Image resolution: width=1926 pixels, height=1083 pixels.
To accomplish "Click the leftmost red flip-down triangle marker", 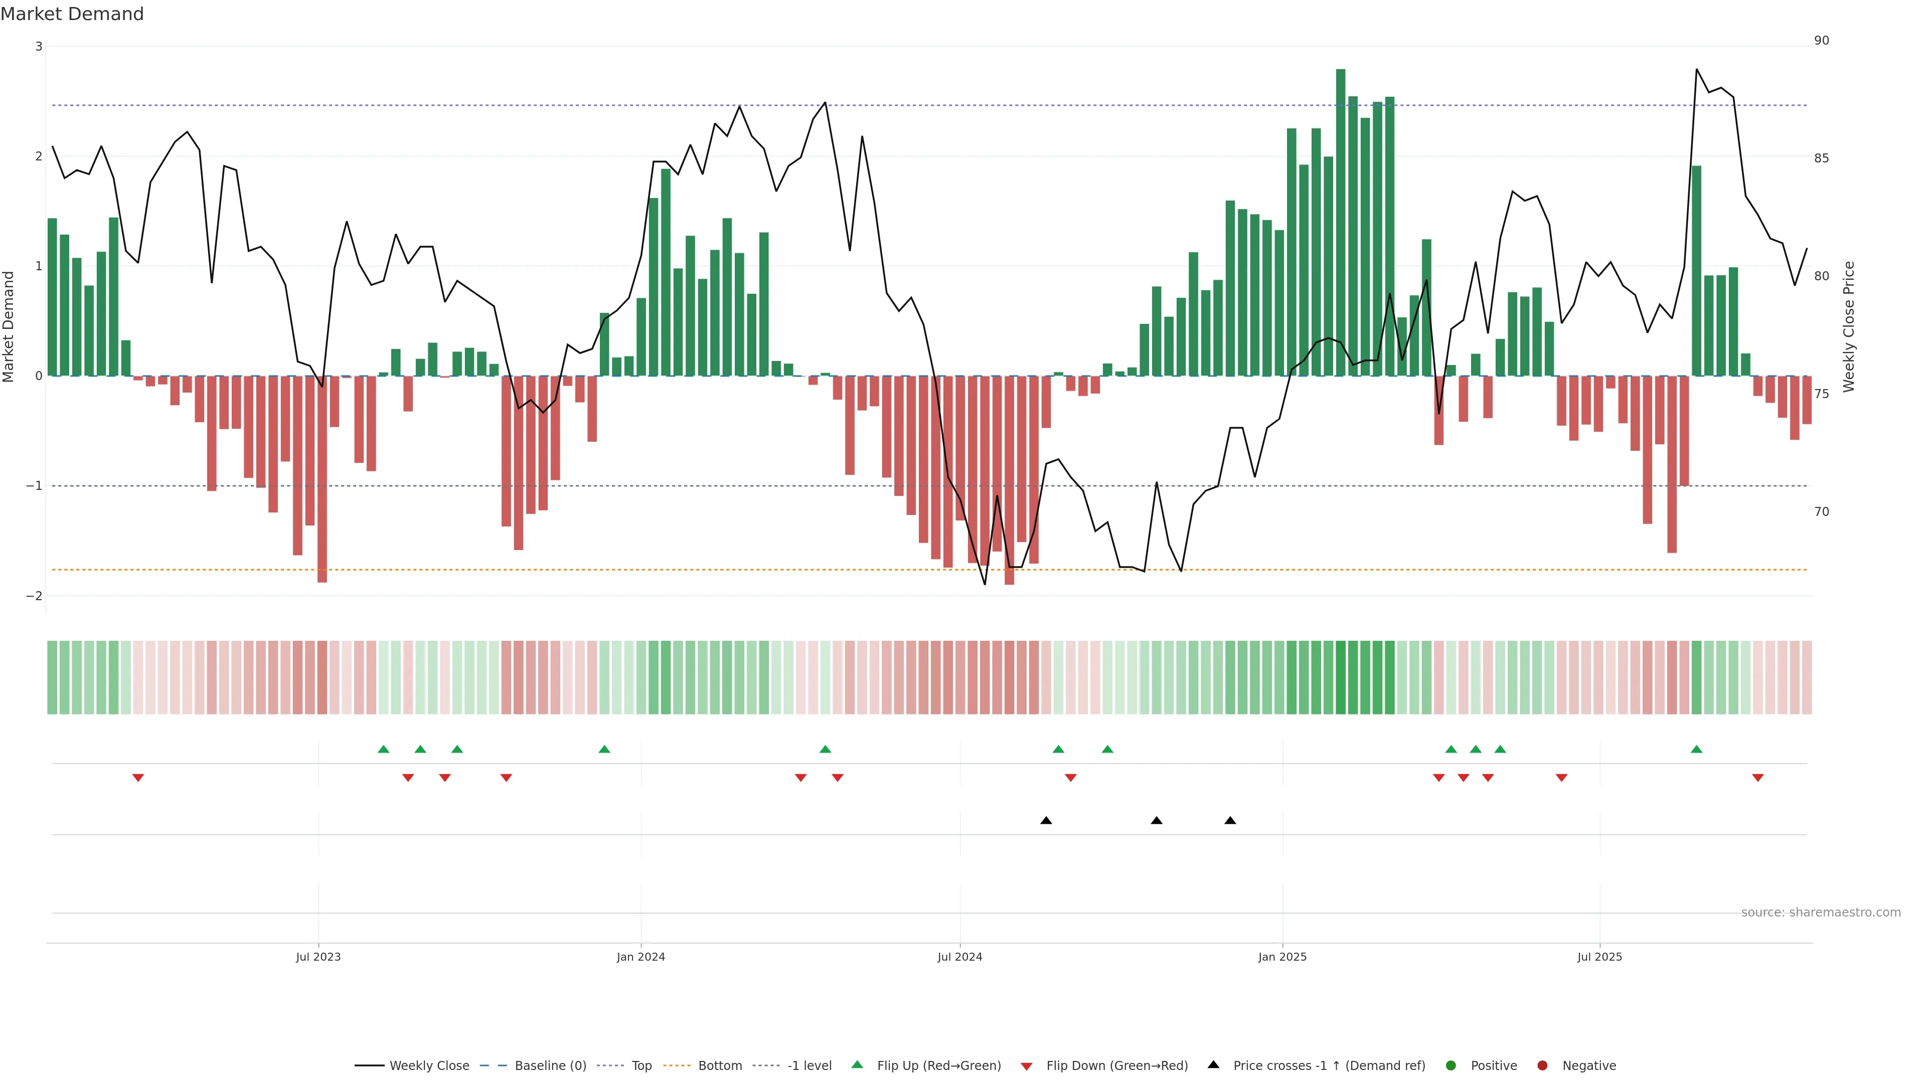I will tap(138, 777).
